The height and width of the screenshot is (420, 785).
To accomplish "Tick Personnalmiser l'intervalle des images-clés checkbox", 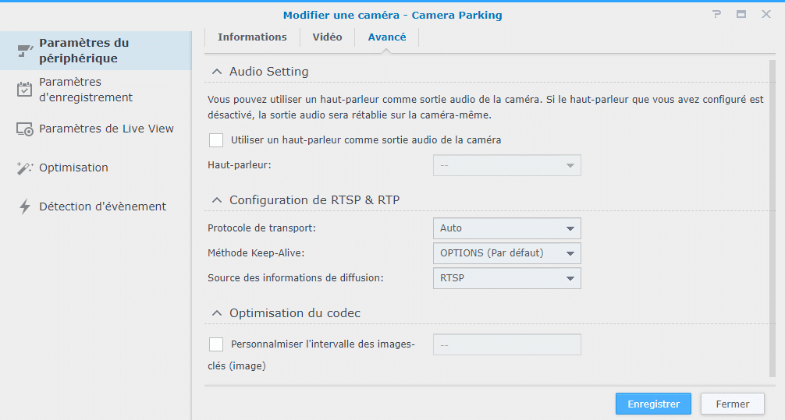I will click(216, 344).
